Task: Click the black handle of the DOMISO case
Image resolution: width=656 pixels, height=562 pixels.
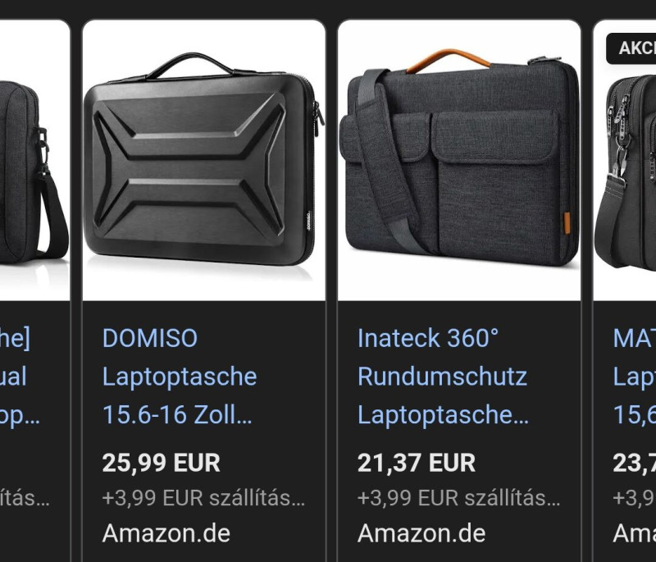Action: click(x=189, y=66)
